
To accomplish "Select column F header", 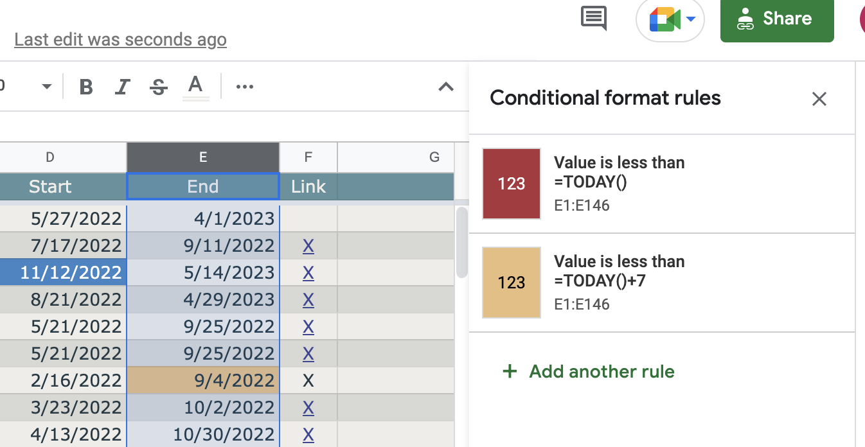I will (308, 157).
